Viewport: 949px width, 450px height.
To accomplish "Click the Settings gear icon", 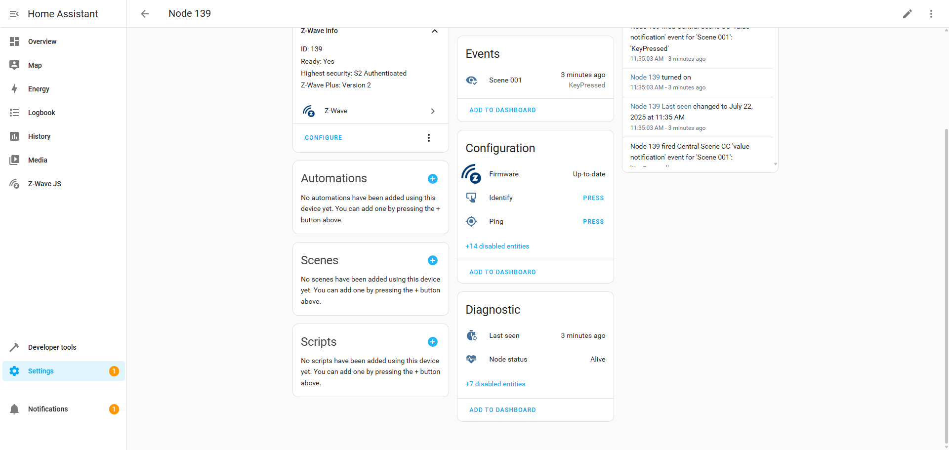I will (14, 371).
